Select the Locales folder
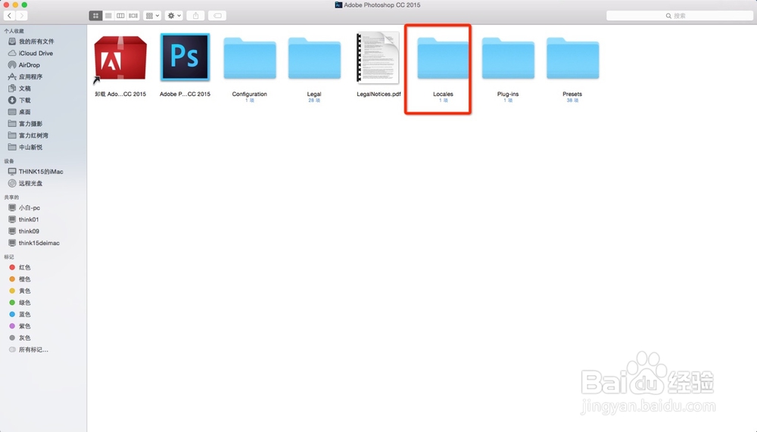The height and width of the screenshot is (432, 757). coord(443,58)
